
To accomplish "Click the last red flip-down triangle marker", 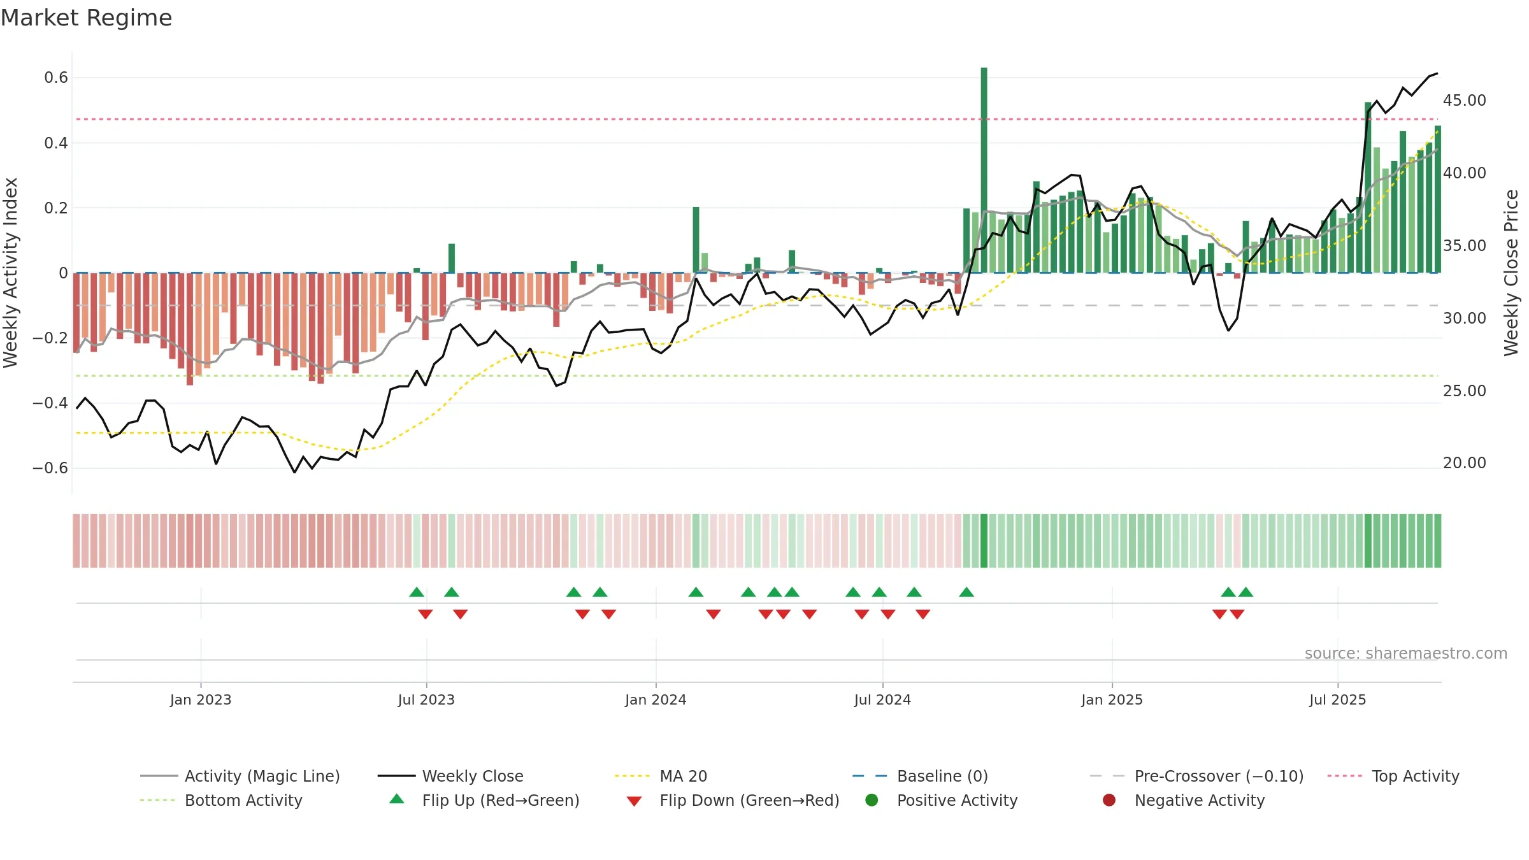I will pos(1237,614).
